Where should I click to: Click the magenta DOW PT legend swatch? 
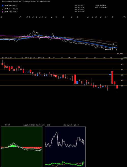click(3, 12)
